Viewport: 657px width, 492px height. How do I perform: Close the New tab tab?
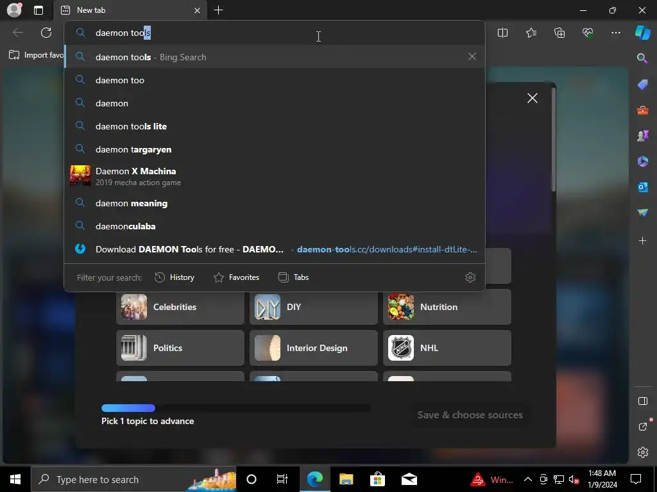pyautogui.click(x=197, y=10)
